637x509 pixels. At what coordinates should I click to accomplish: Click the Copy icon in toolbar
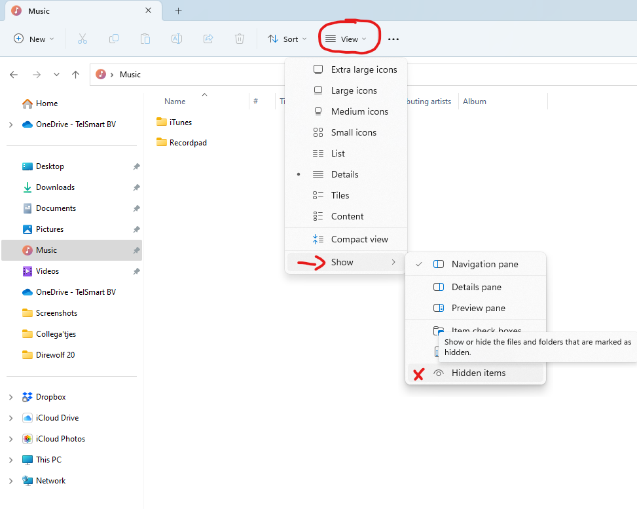point(113,39)
